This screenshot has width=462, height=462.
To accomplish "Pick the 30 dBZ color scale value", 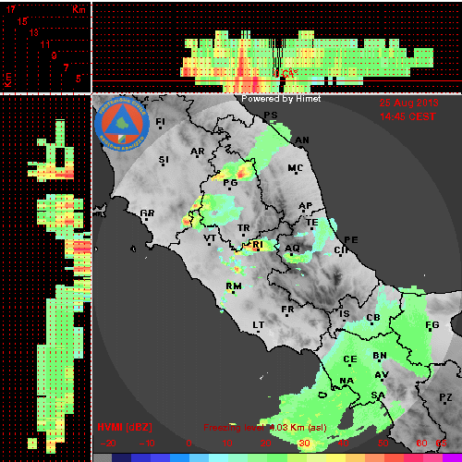I will [304, 444].
